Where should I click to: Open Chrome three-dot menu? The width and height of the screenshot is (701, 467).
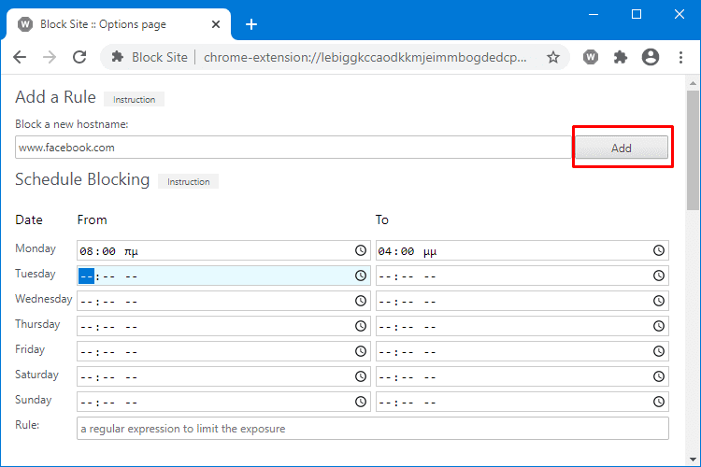click(680, 57)
